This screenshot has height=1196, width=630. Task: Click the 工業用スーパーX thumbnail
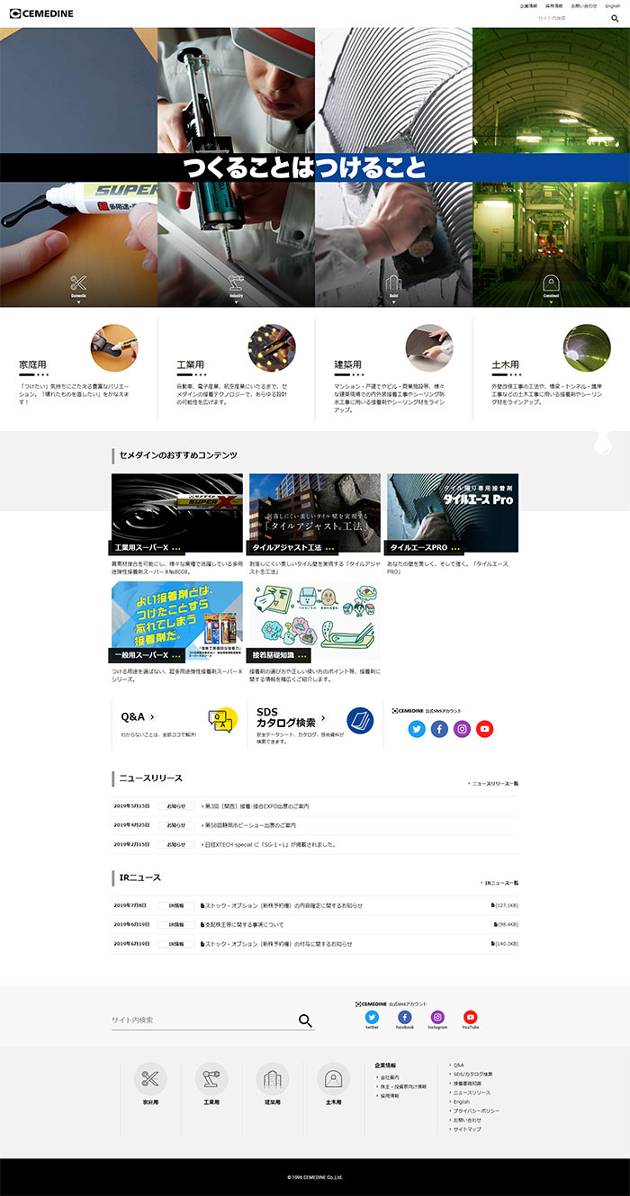pyautogui.click(x=177, y=513)
